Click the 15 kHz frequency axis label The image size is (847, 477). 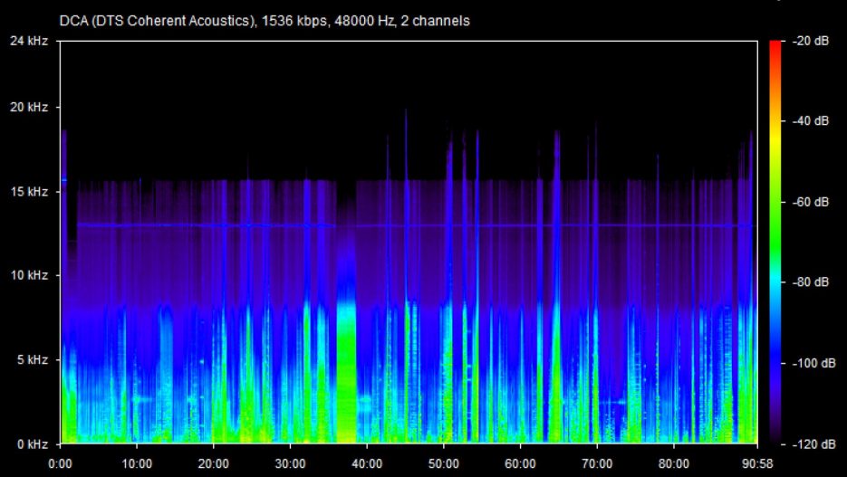click(x=29, y=192)
